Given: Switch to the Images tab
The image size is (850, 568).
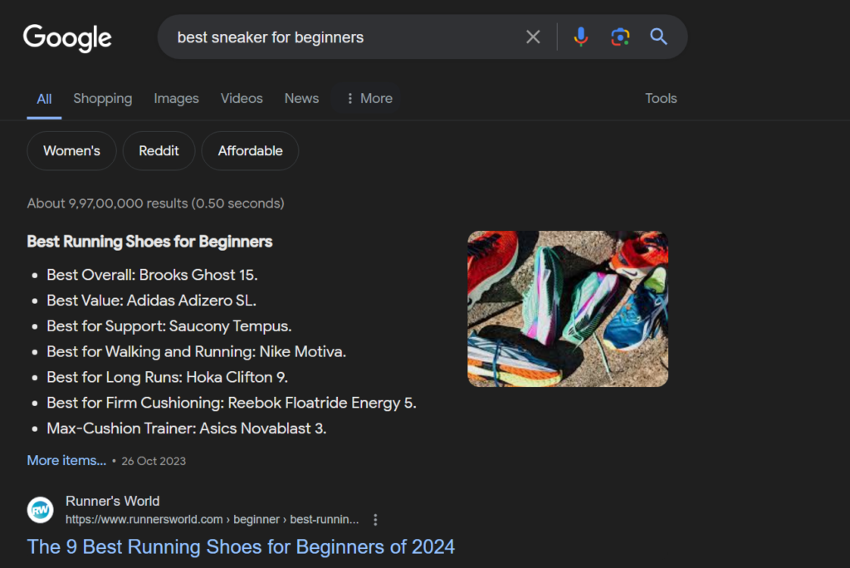Looking at the screenshot, I should tap(176, 98).
